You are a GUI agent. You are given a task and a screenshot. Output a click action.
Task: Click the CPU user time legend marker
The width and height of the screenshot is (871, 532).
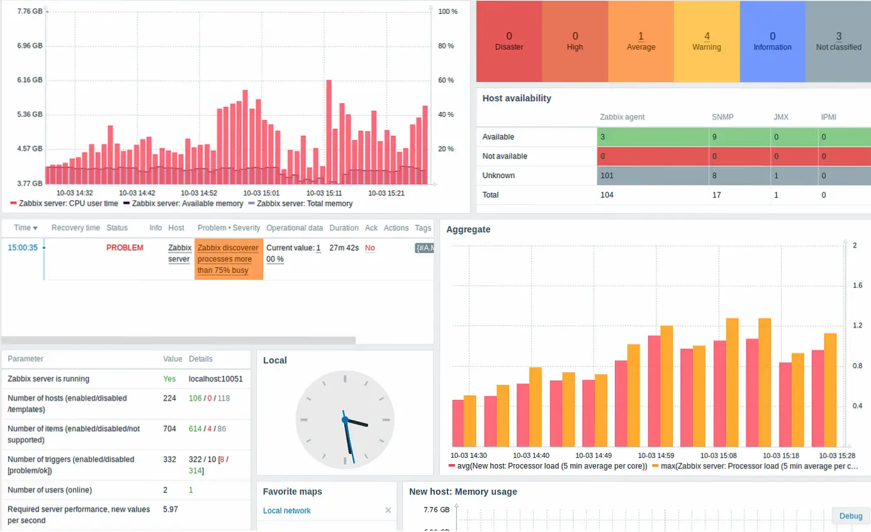pos(14,204)
